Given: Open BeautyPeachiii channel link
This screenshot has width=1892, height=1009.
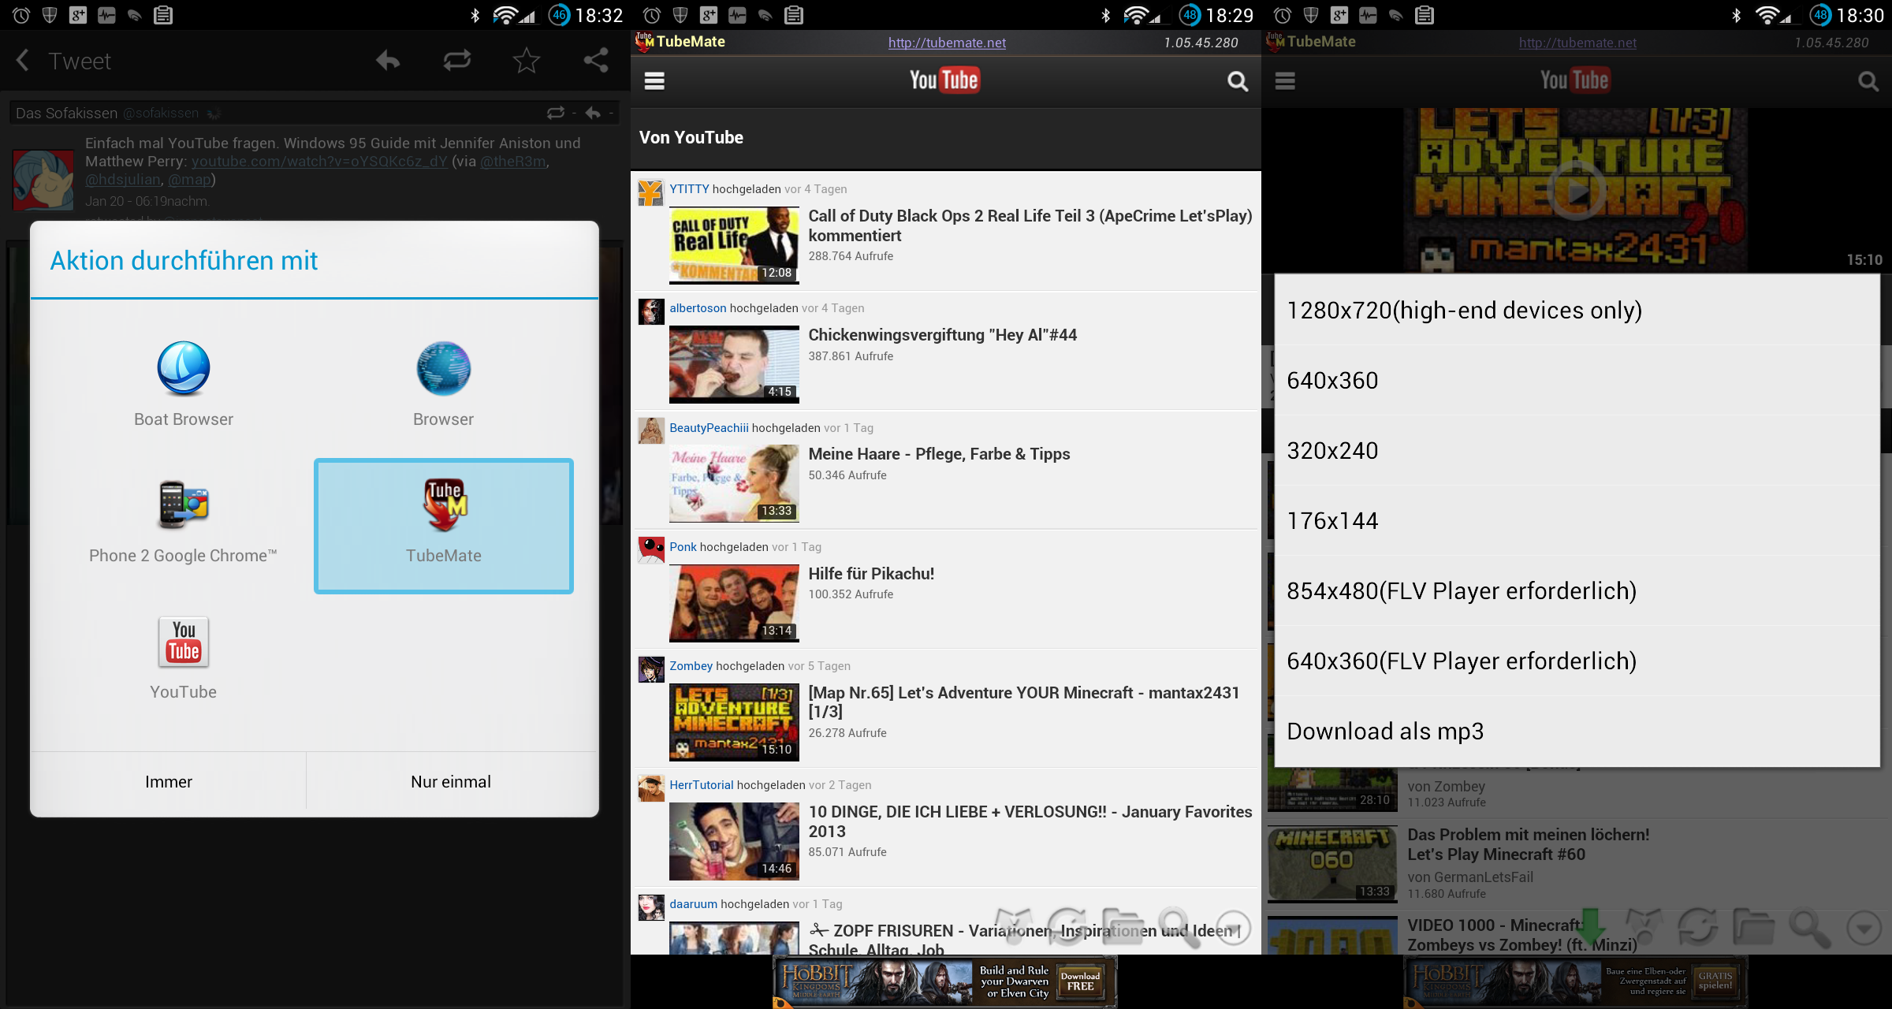Looking at the screenshot, I should pyautogui.click(x=709, y=428).
